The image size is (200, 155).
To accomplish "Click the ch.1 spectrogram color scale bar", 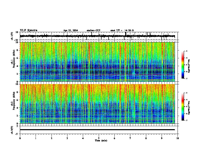I will pos(183,65).
